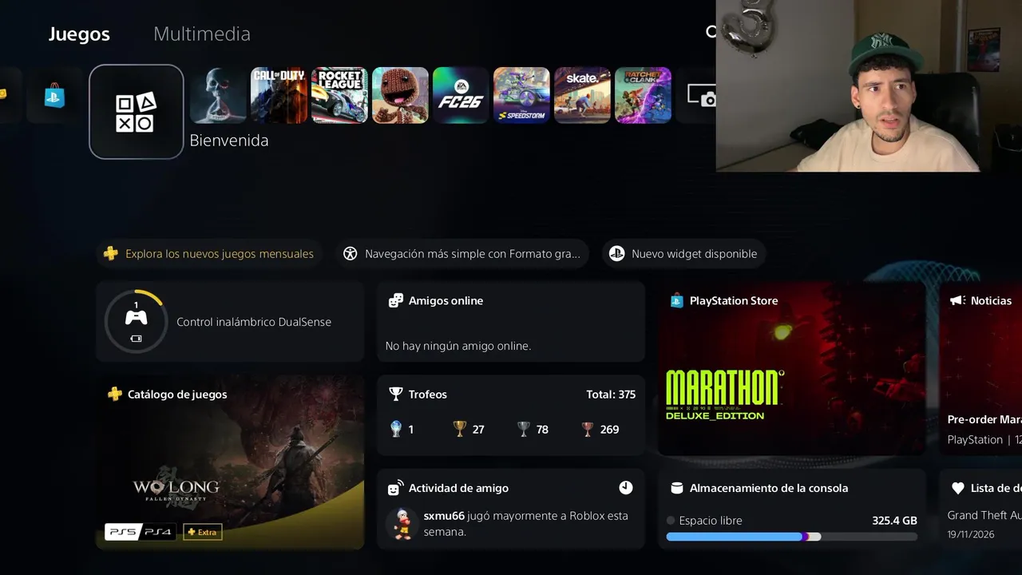The image size is (1022, 575).
Task: Launch EA FC26 game tile
Action: point(461,95)
